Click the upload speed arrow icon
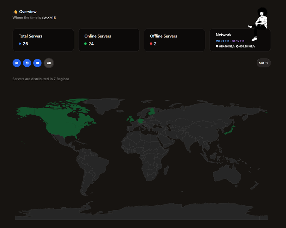This screenshot has width=286, height=228. [x=217, y=46]
